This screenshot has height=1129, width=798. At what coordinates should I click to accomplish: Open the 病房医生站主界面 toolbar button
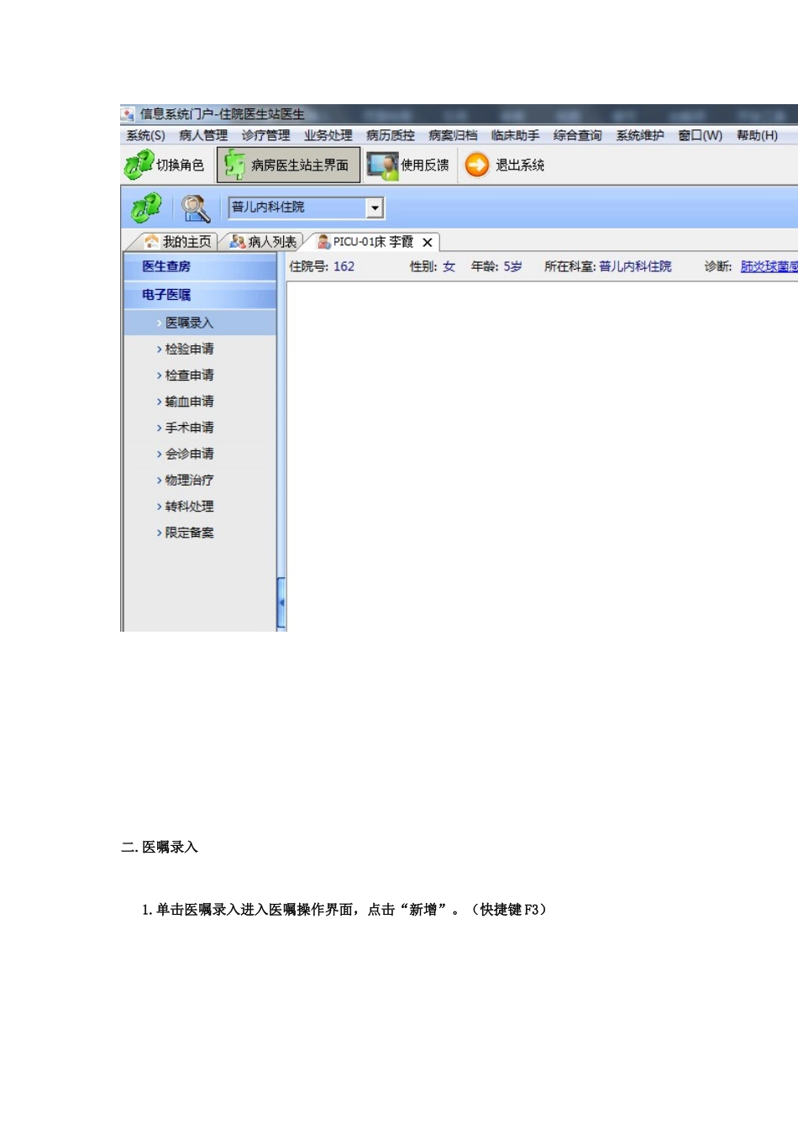click(x=288, y=165)
